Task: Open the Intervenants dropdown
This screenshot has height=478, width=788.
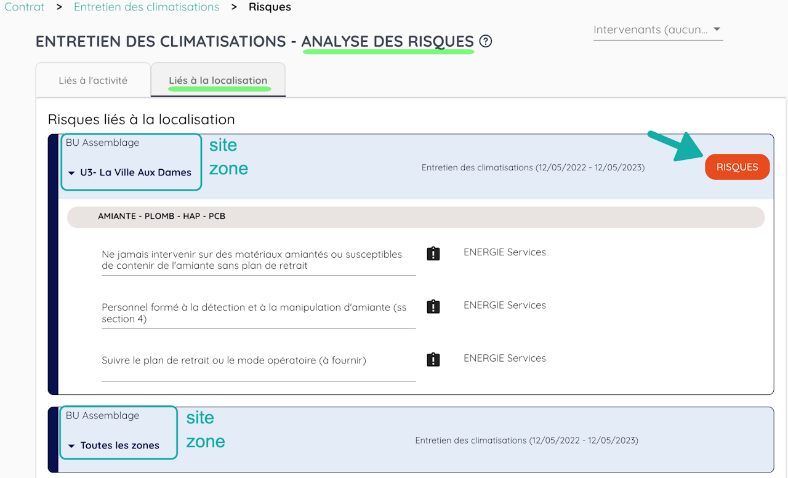Action: point(657,30)
